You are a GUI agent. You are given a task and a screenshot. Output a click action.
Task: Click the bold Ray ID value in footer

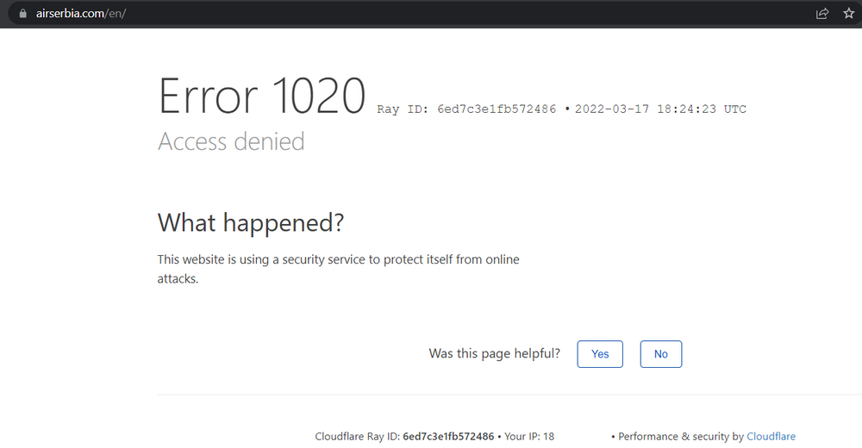click(448, 437)
